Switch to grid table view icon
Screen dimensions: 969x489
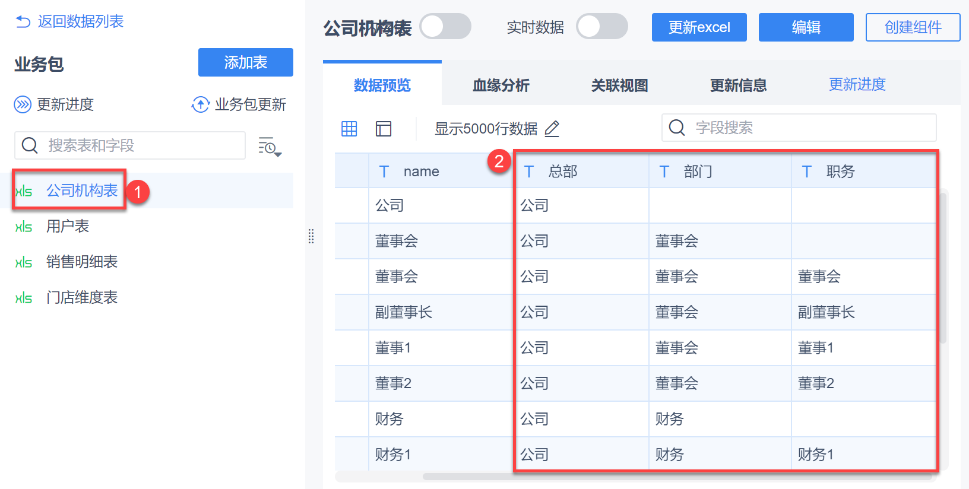[x=349, y=129]
